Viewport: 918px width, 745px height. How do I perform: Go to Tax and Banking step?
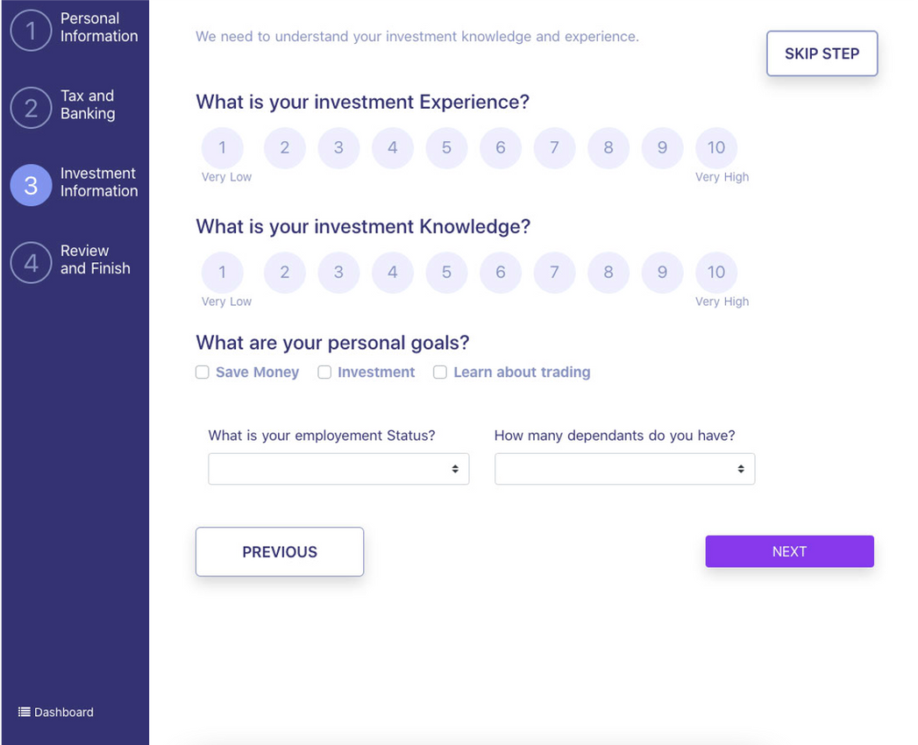pos(88,104)
